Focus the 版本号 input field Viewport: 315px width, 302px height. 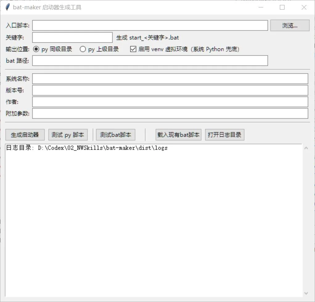tap(170, 90)
